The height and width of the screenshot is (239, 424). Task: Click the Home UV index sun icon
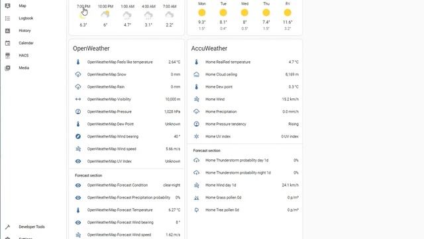(x=197, y=137)
